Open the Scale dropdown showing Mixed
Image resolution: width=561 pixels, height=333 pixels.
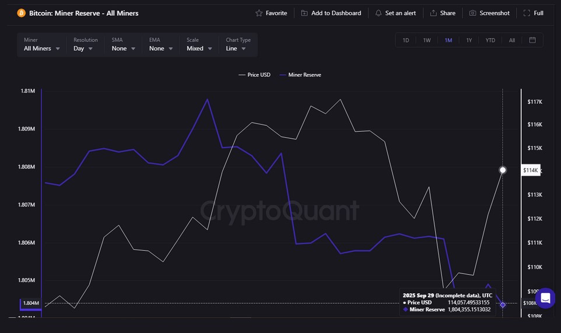coord(199,48)
